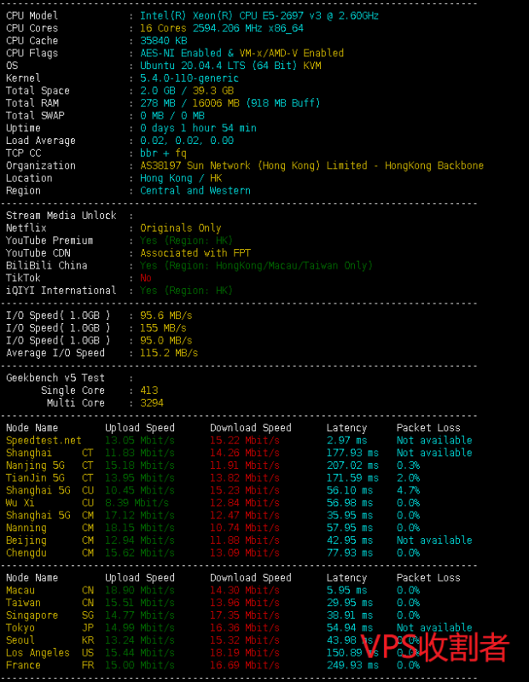Click the TikTok No result

[146, 278]
